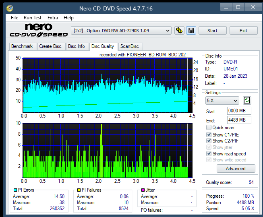Image resolution: width=263 pixels, height=217 pixels.
Task: Click the Start button
Action: click(213, 31)
